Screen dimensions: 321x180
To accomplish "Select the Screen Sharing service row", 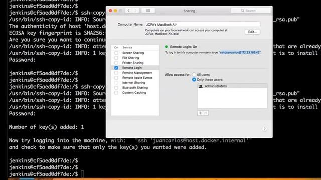I will [x=135, y=53].
